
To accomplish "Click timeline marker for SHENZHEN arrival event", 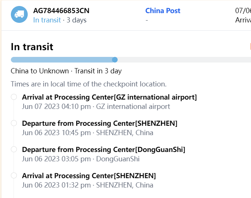I will tap(14, 176).
